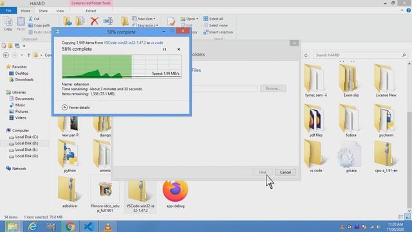Select Local Disk (C:)
The height and width of the screenshot is (232, 412).
(x=24, y=137)
